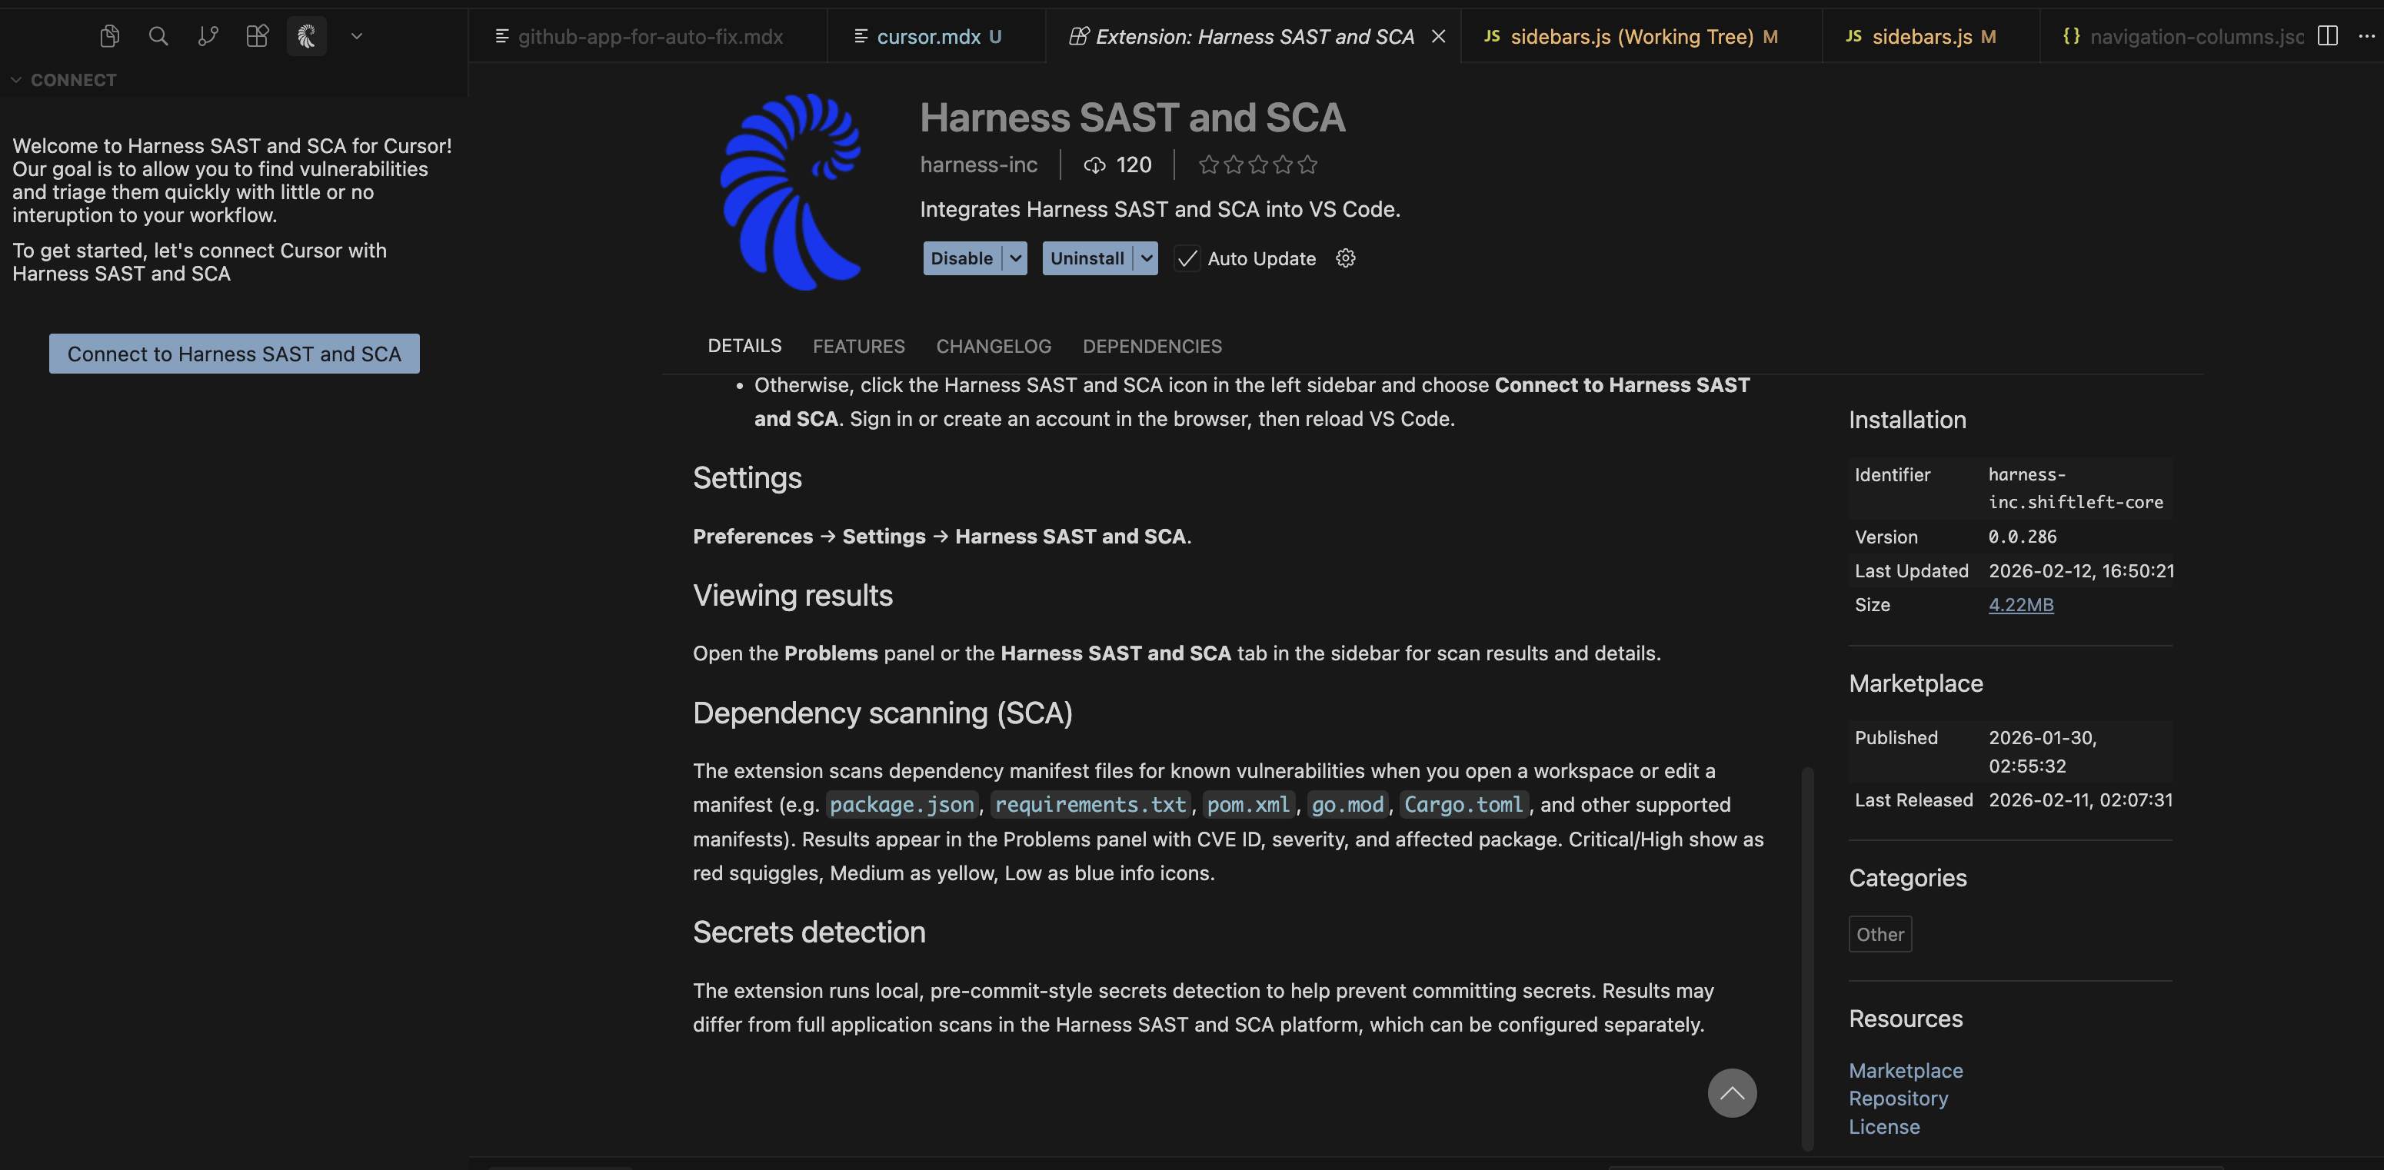Click the five-star rating display
This screenshot has height=1170, width=2384.
coord(1257,165)
